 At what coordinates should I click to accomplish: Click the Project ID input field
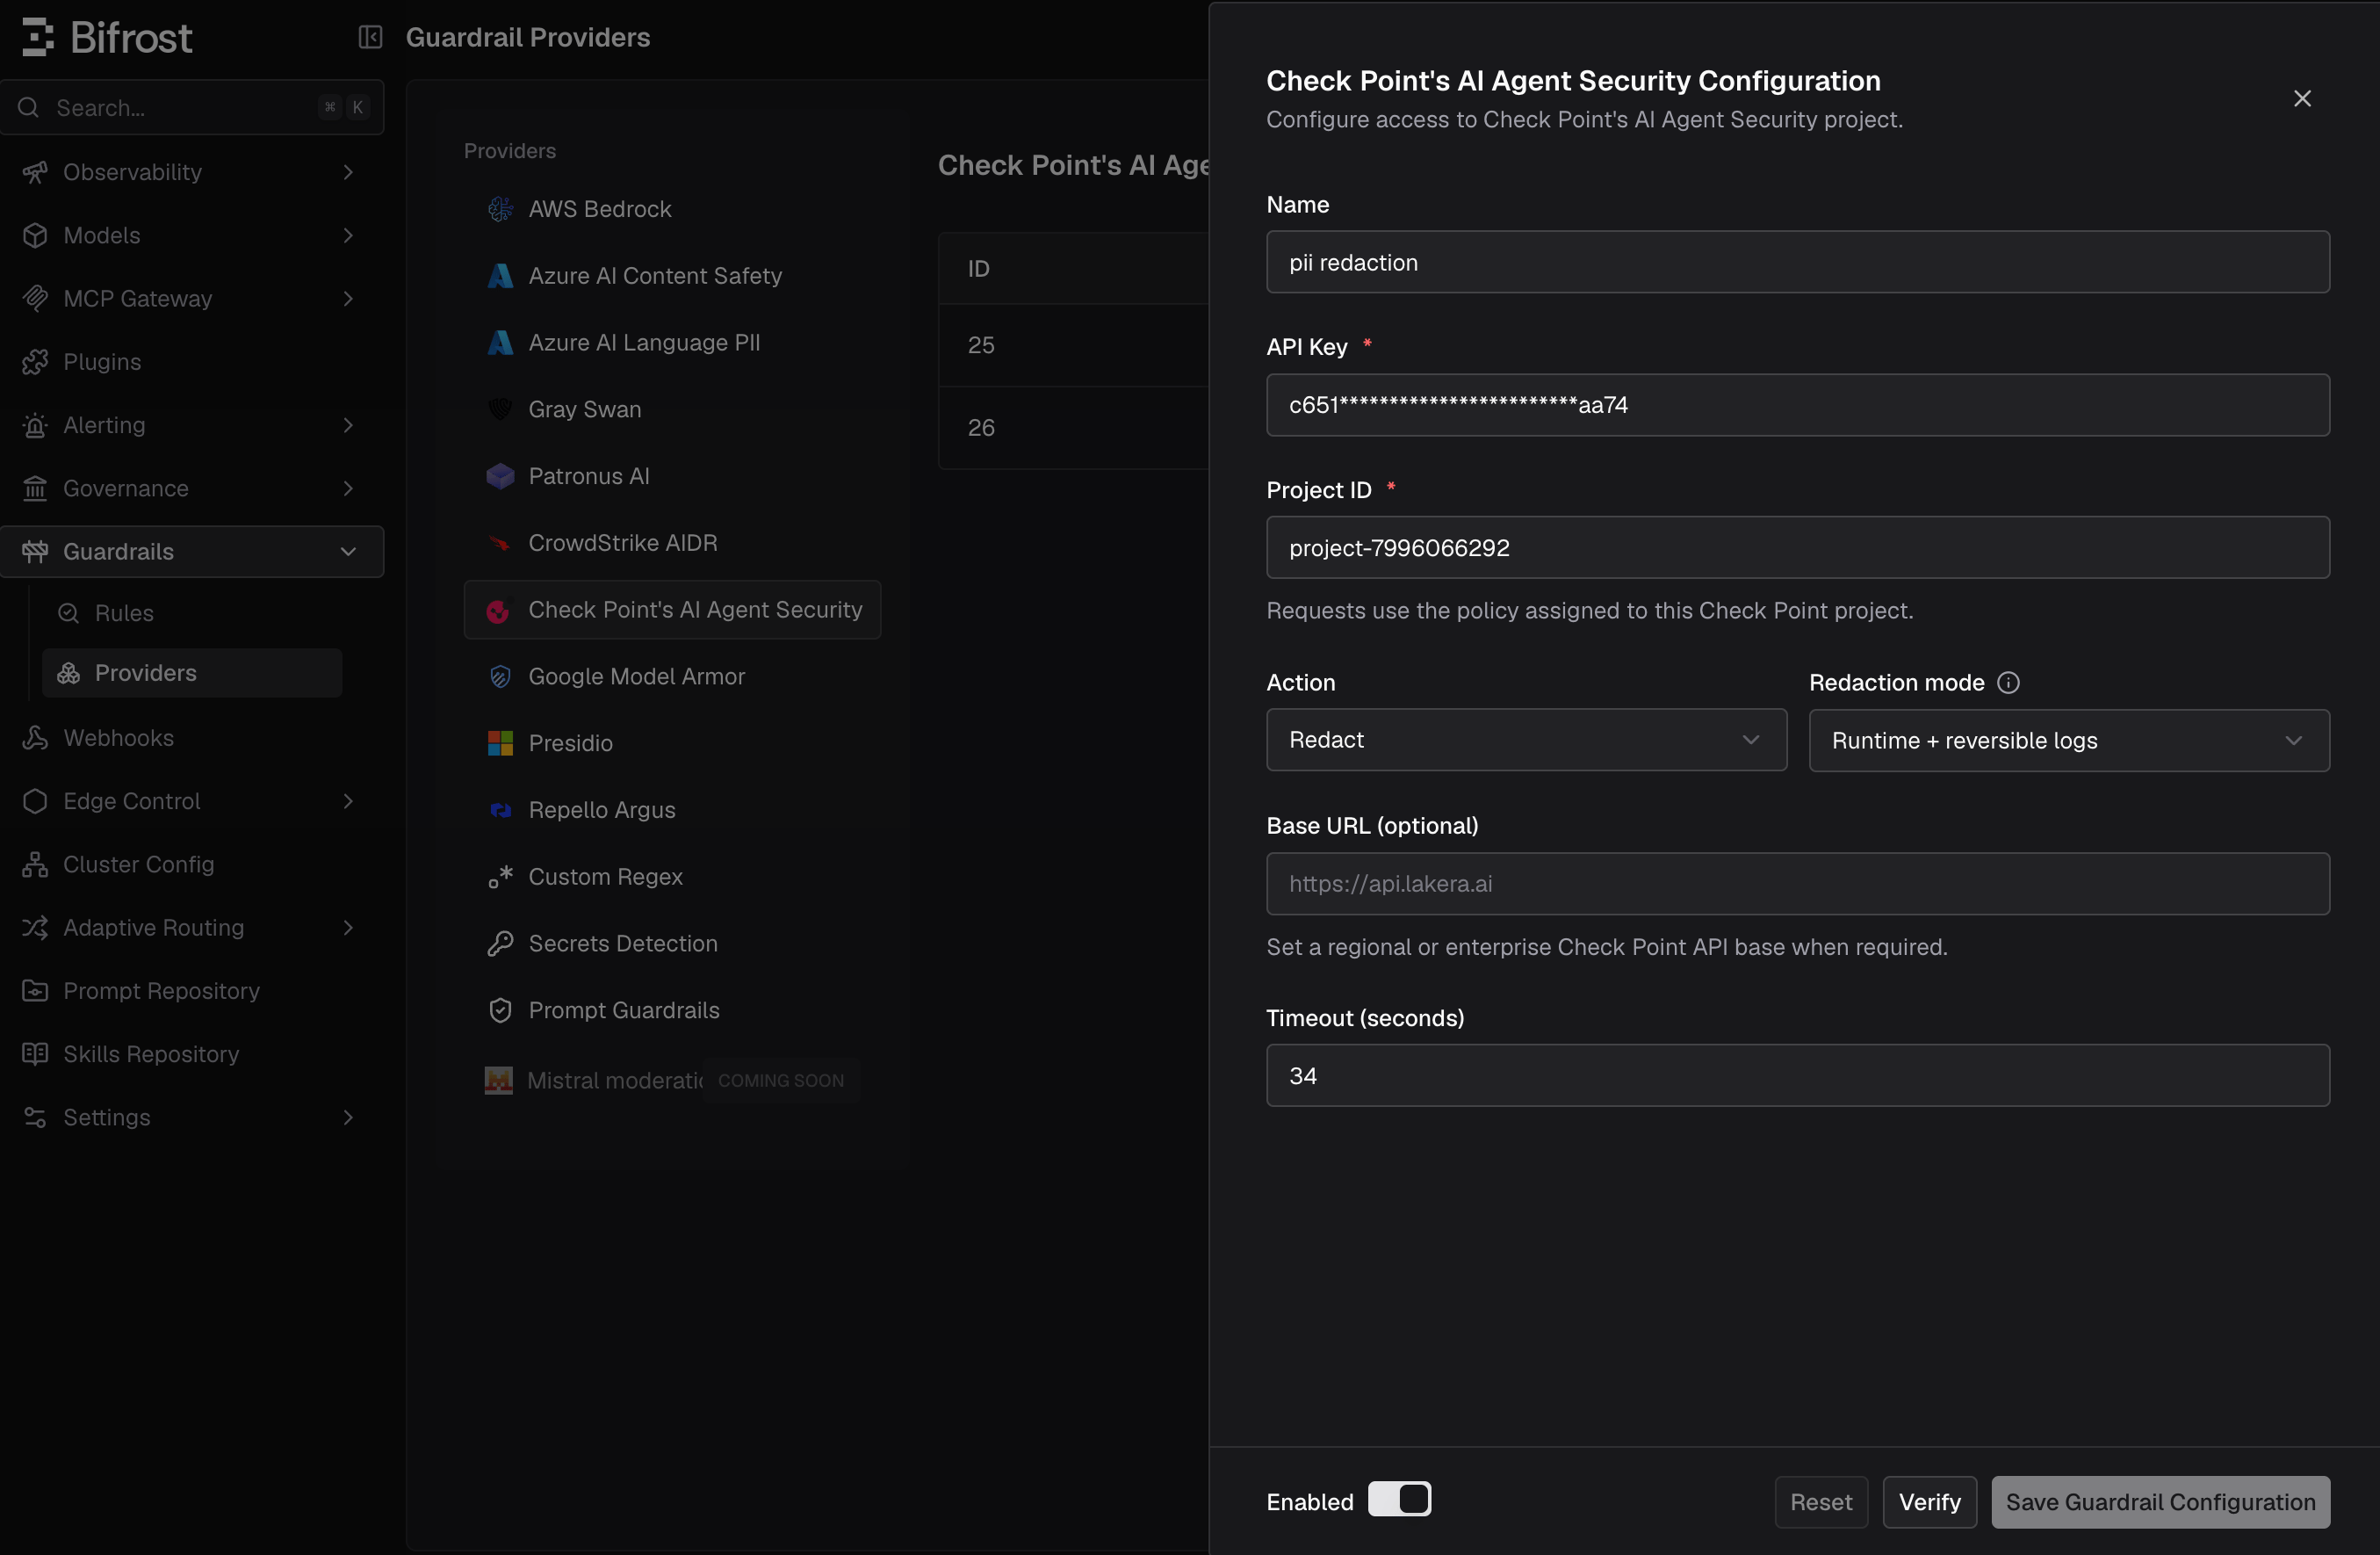click(x=1797, y=547)
